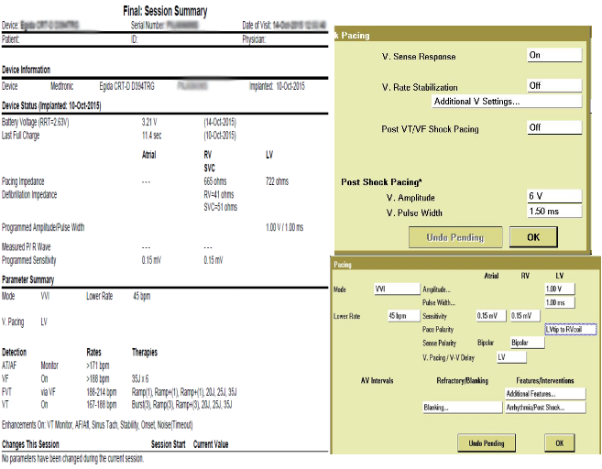Click the Changes This Session heading
The image size is (602, 469).
(30, 444)
